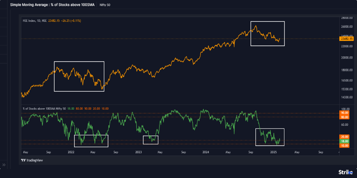
Task: Click the orange 23482.15 price label
Action: point(346,39)
